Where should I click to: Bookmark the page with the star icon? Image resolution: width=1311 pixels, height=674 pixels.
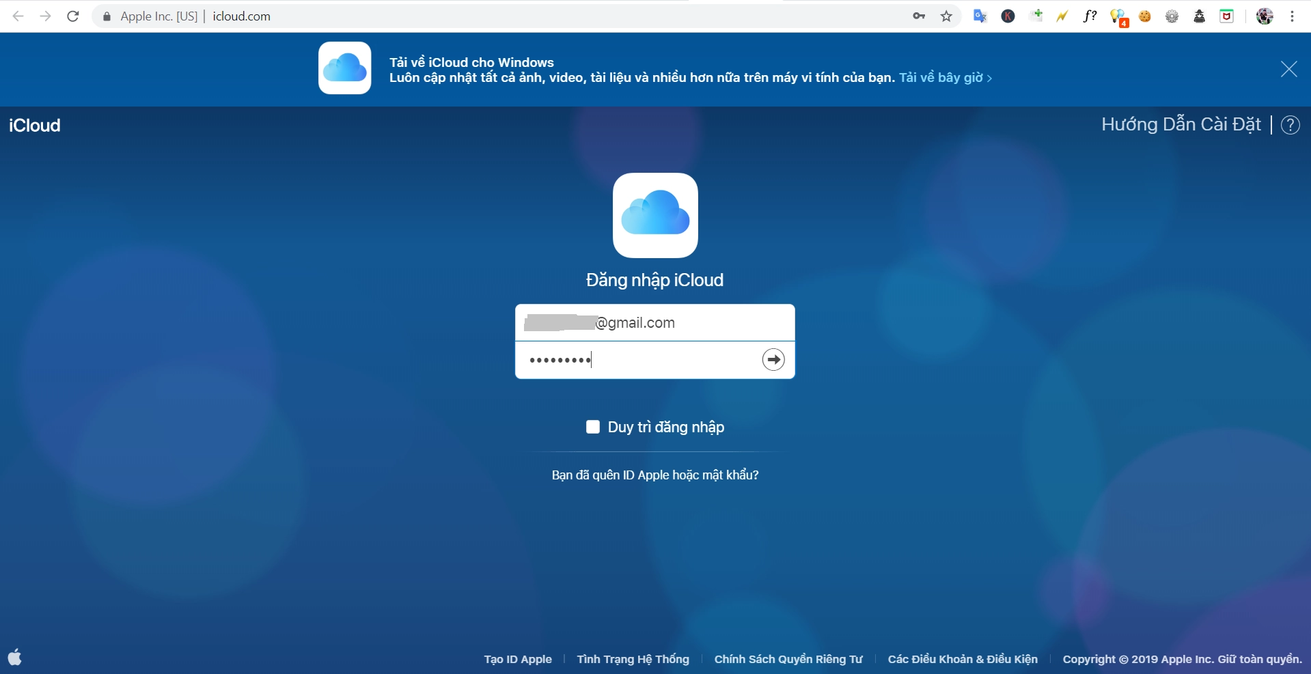(946, 16)
